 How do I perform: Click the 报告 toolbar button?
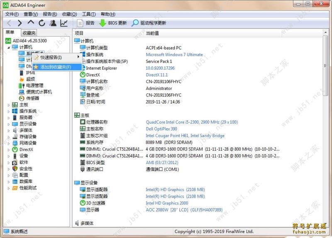(x=85, y=23)
